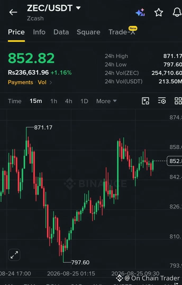Viewport: 182px width, 285px height.
Task: Tap the 24h High label
Action: point(116,56)
